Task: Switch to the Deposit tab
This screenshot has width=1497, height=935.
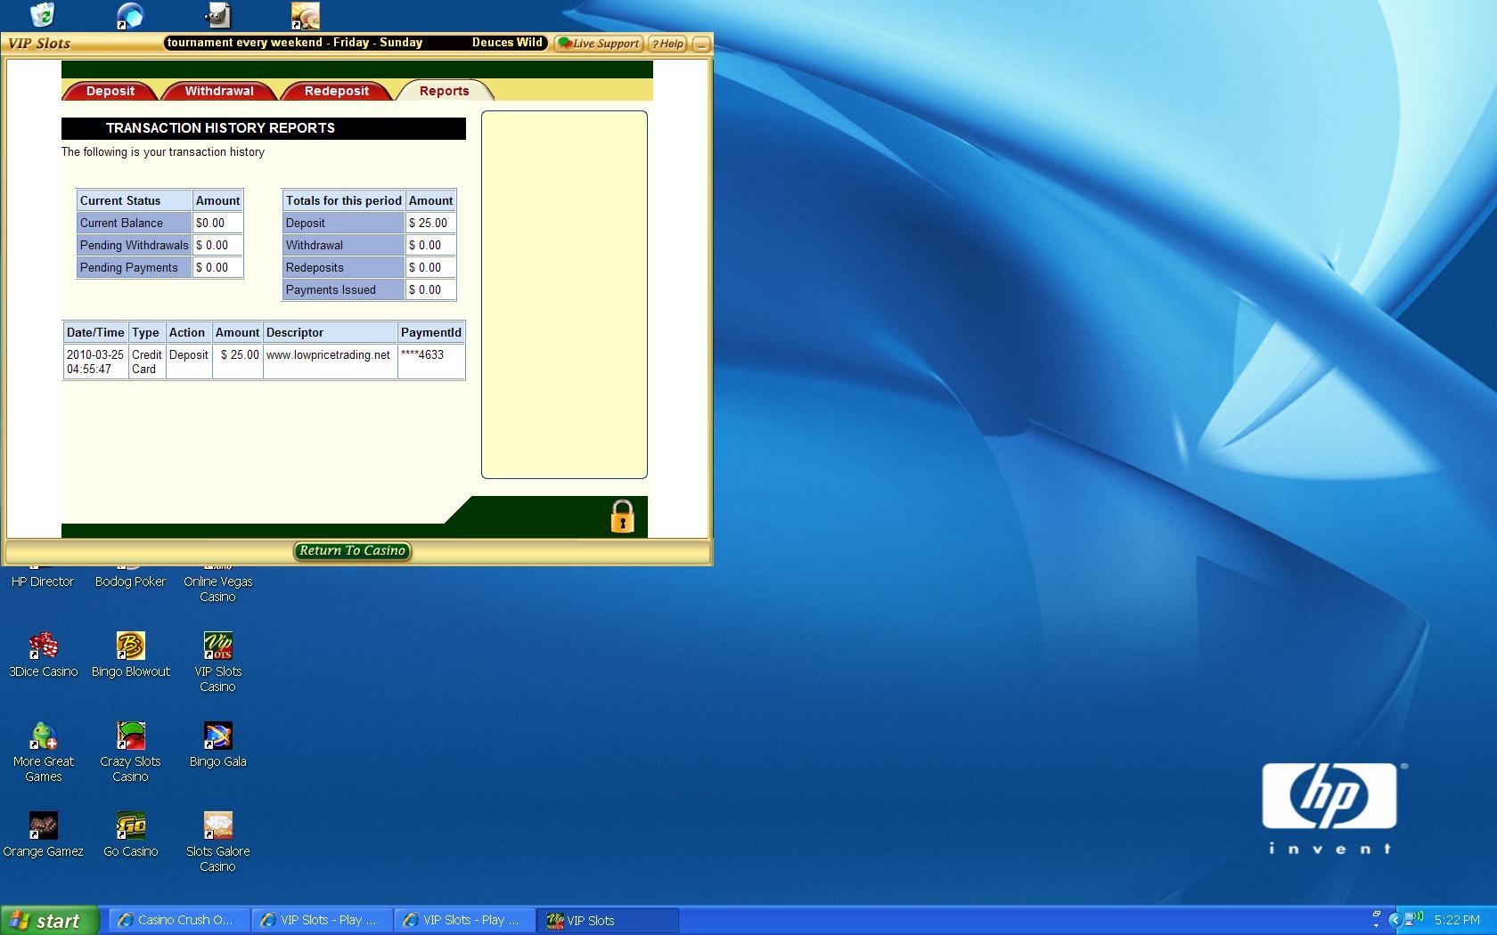Action: (110, 91)
